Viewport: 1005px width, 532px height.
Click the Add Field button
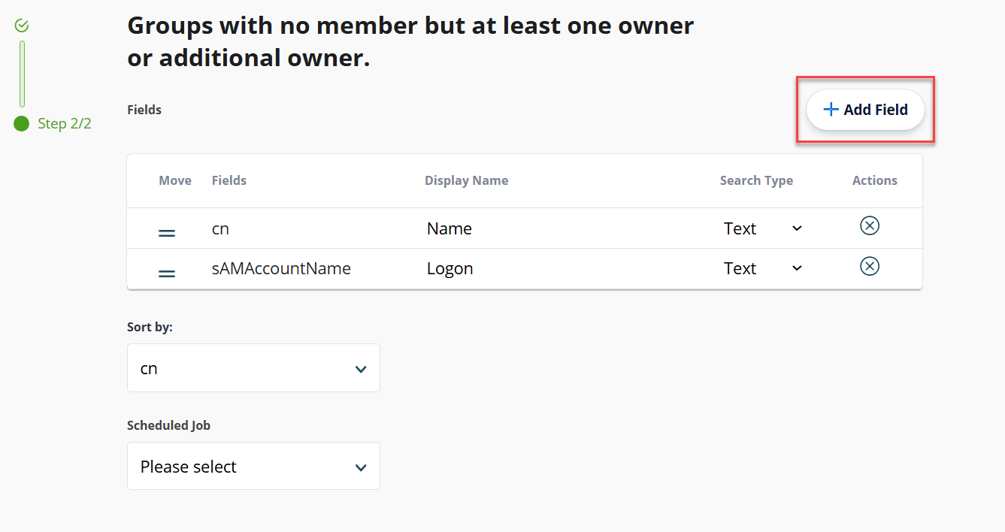(864, 110)
